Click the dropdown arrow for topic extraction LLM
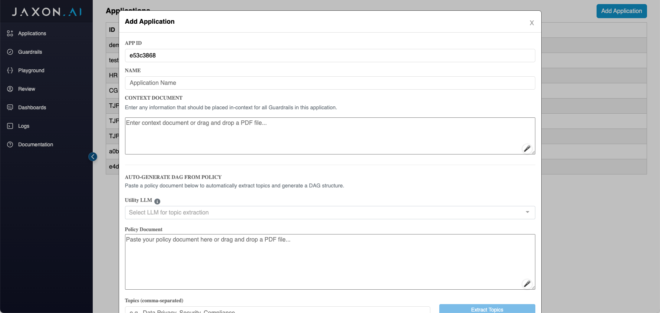This screenshot has height=313, width=660. pyautogui.click(x=527, y=212)
